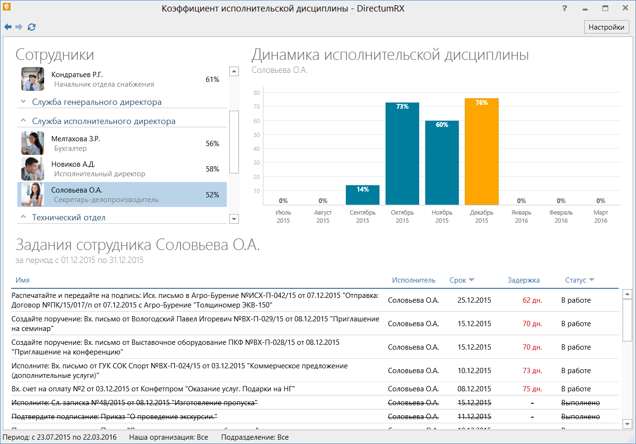Select employee Новиков А.Д.
Image resolution: width=636 pixels, height=444 pixels.
(122, 169)
